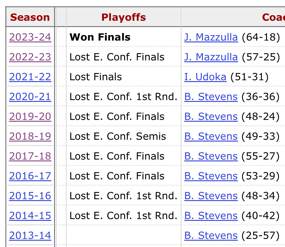The image size is (285, 247).
Task: Open the 2014-15 season link
Action: click(30, 216)
